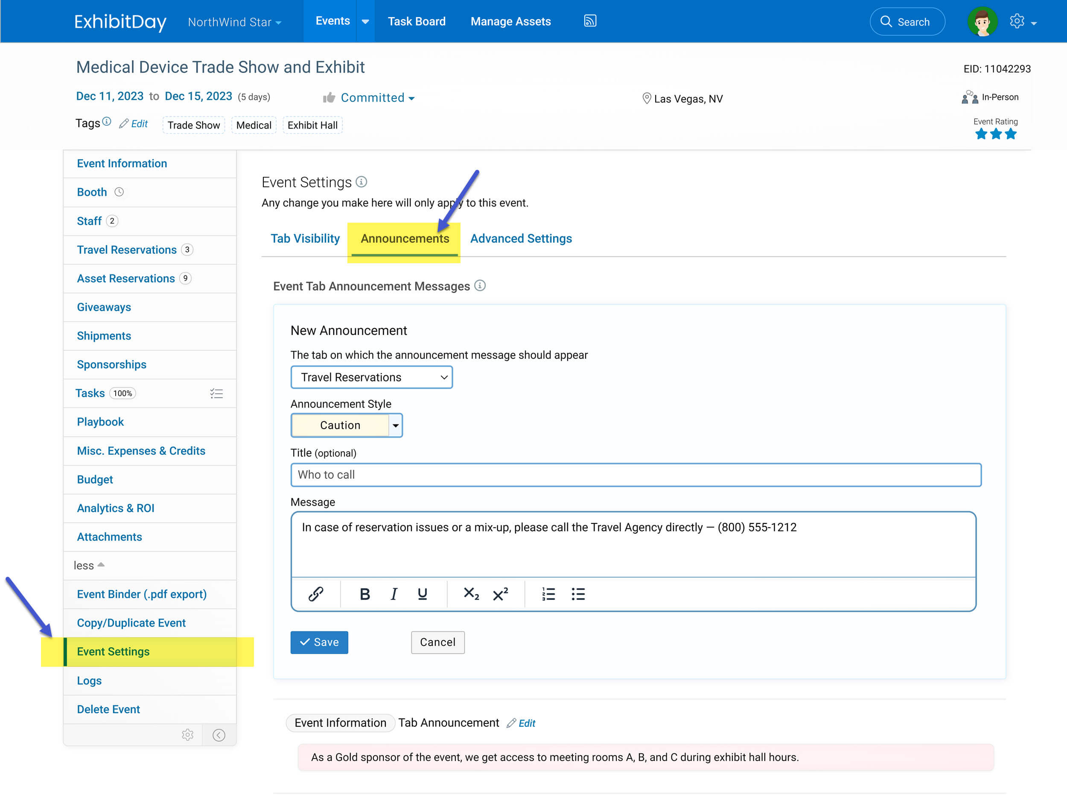Toggle underline formatting in message editor
The image size is (1067, 799).
coord(422,593)
